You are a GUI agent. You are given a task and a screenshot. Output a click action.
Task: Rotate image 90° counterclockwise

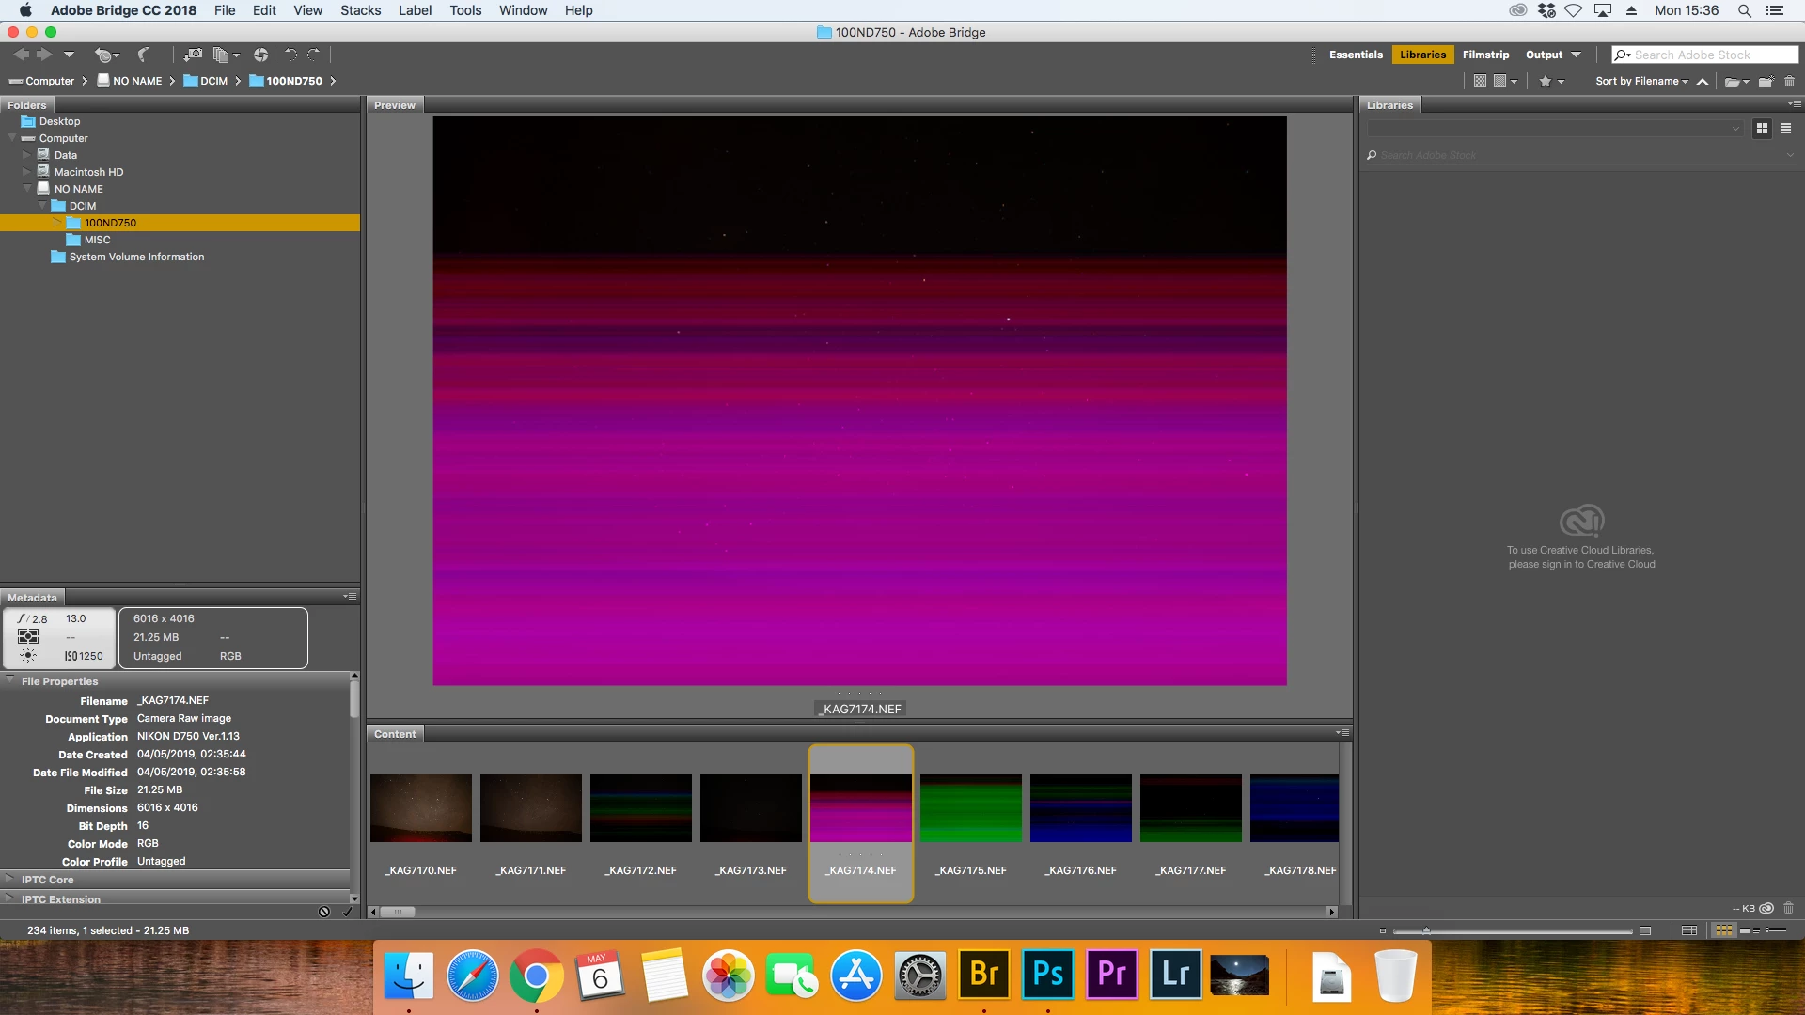tap(291, 55)
